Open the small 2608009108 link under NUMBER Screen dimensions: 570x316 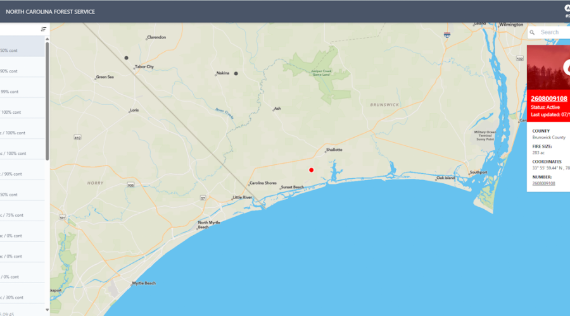tap(543, 183)
